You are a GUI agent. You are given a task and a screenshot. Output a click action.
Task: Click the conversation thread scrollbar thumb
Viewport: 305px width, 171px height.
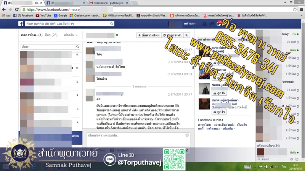coord(193,68)
